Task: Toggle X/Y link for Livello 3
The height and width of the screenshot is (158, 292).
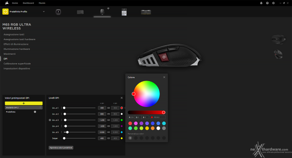Action: click(109, 120)
